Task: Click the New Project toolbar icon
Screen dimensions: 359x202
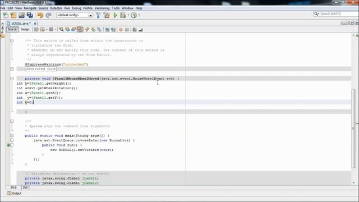Action: tap(13, 15)
